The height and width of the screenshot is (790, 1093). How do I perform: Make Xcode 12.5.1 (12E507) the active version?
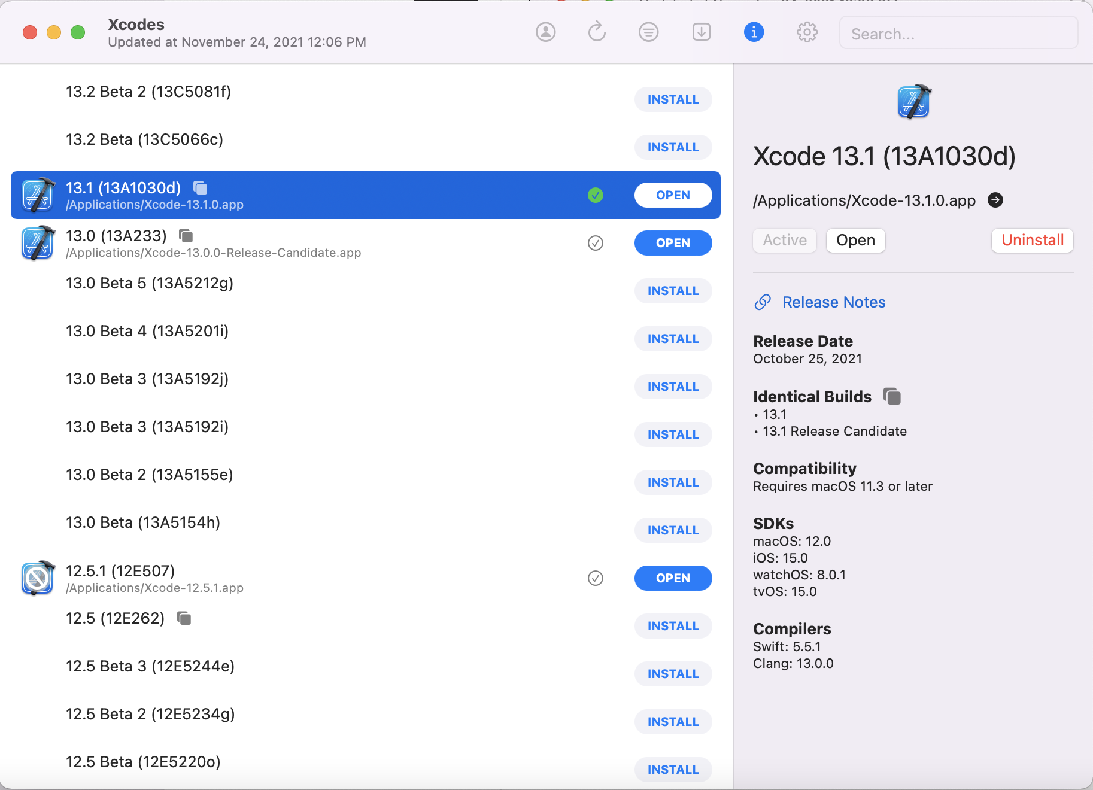[595, 578]
